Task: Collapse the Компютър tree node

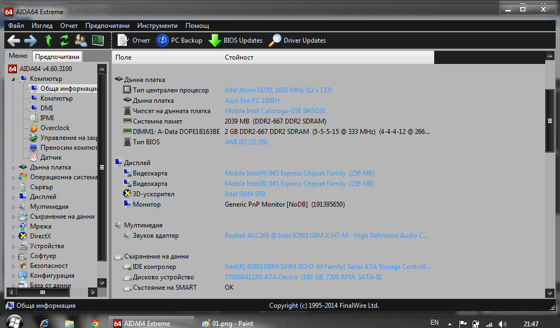Action: click(13, 79)
